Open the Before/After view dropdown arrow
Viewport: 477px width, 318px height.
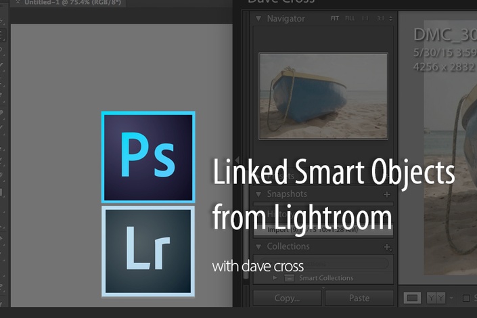451,298
